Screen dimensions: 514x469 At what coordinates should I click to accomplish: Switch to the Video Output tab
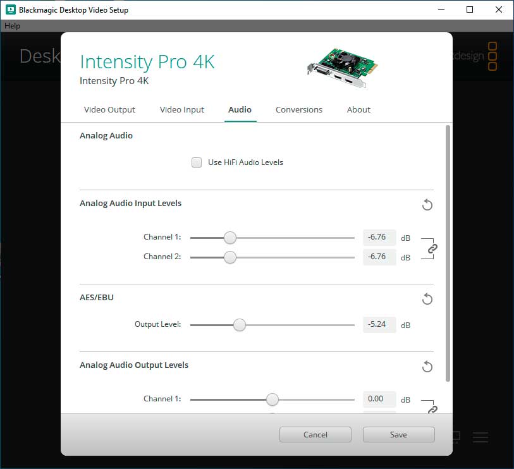point(109,109)
